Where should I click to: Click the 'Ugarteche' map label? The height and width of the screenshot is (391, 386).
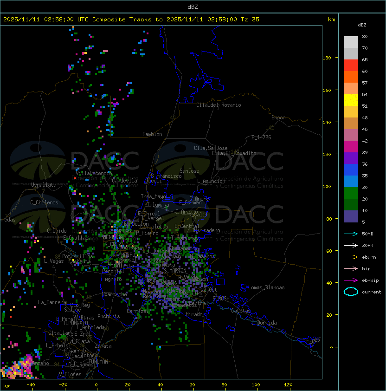tap(115, 294)
